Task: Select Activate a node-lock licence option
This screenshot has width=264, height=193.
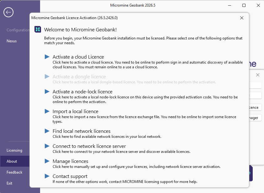Action: pyautogui.click(x=82, y=91)
